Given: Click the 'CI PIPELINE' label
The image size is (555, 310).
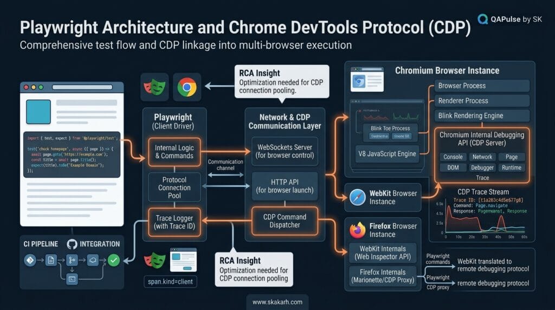Looking at the screenshot, I should pos(41,244).
